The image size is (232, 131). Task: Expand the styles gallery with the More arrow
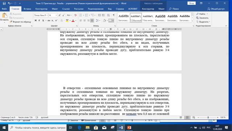coord(192,21)
